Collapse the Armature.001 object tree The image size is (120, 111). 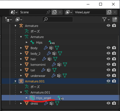pyautogui.click(x=15, y=81)
